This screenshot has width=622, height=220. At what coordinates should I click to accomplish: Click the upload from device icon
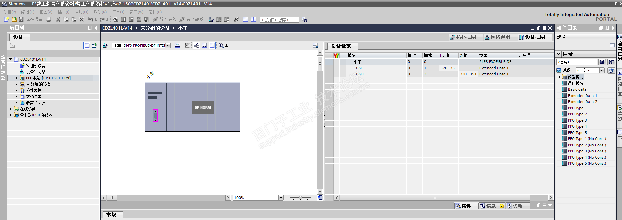[x=131, y=19]
